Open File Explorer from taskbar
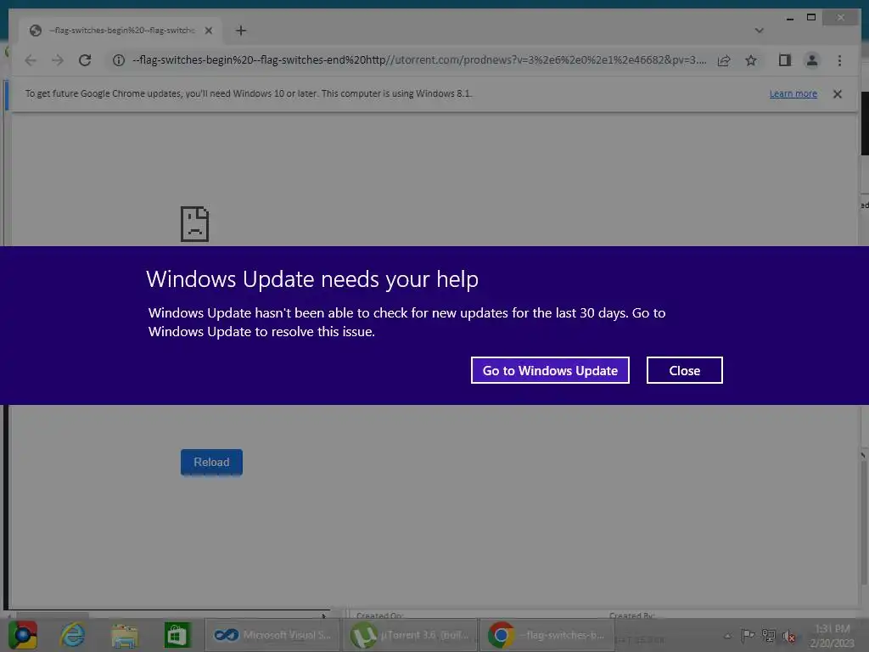Screen dimensions: 869x652 tap(125, 636)
